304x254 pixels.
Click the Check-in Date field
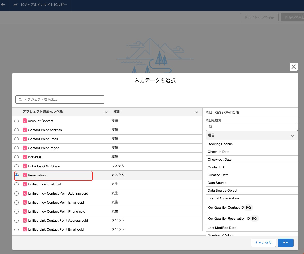[252, 152]
